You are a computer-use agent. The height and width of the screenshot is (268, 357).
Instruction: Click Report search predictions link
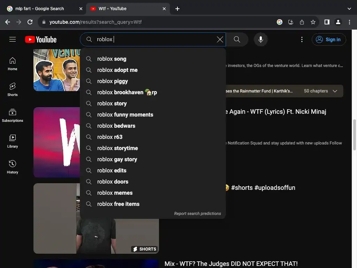(197, 214)
